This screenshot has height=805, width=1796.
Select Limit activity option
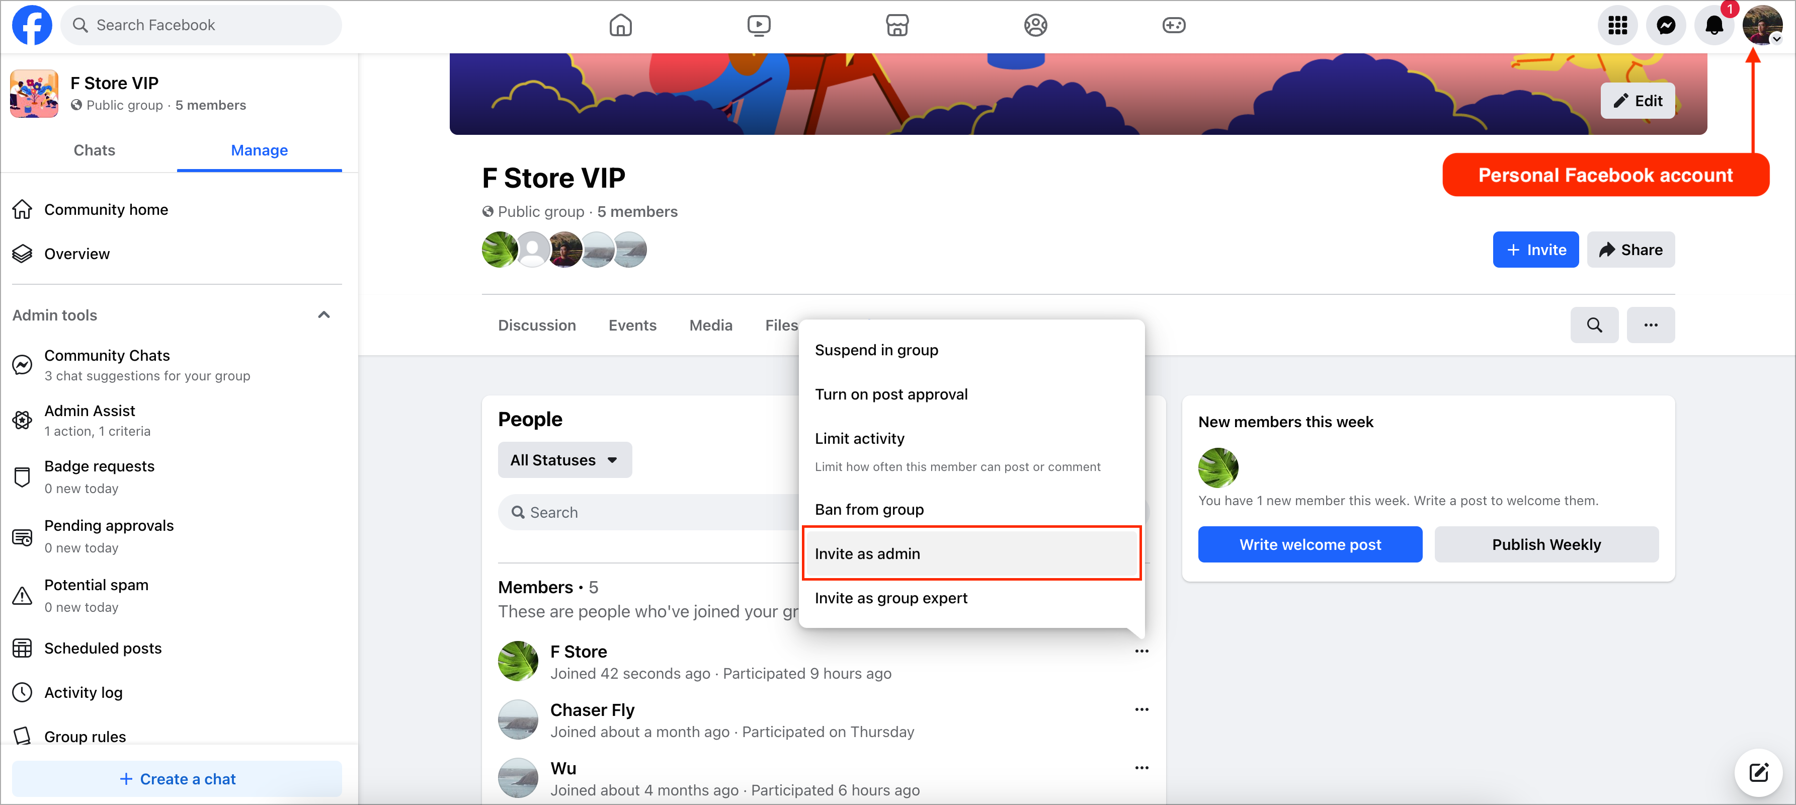[x=971, y=452]
